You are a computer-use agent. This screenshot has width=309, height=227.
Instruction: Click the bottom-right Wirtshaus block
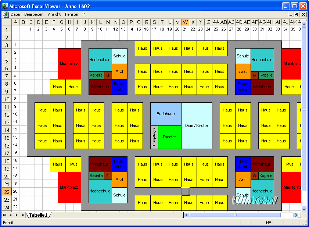[262, 164]
